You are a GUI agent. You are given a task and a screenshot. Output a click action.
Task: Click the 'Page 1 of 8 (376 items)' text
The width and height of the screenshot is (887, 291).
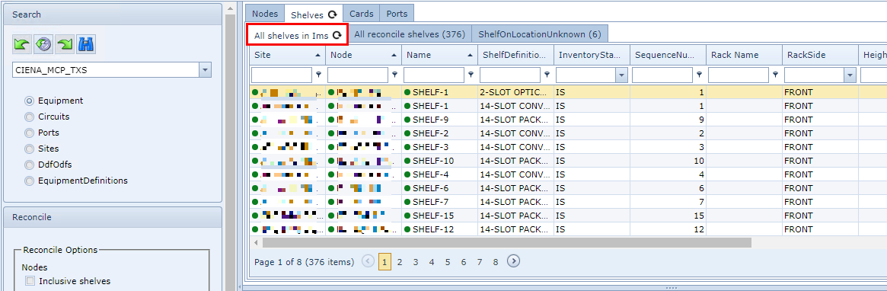(x=305, y=261)
